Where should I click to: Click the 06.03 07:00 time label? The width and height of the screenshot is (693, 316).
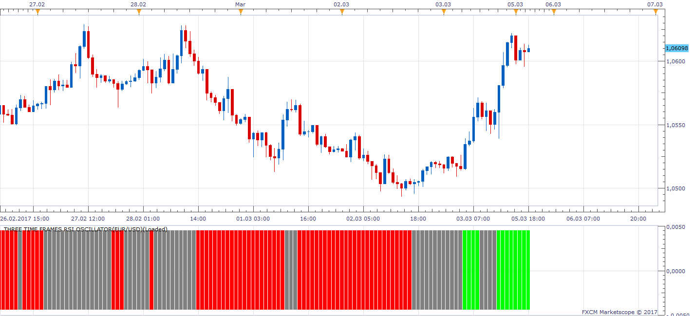click(x=583, y=219)
